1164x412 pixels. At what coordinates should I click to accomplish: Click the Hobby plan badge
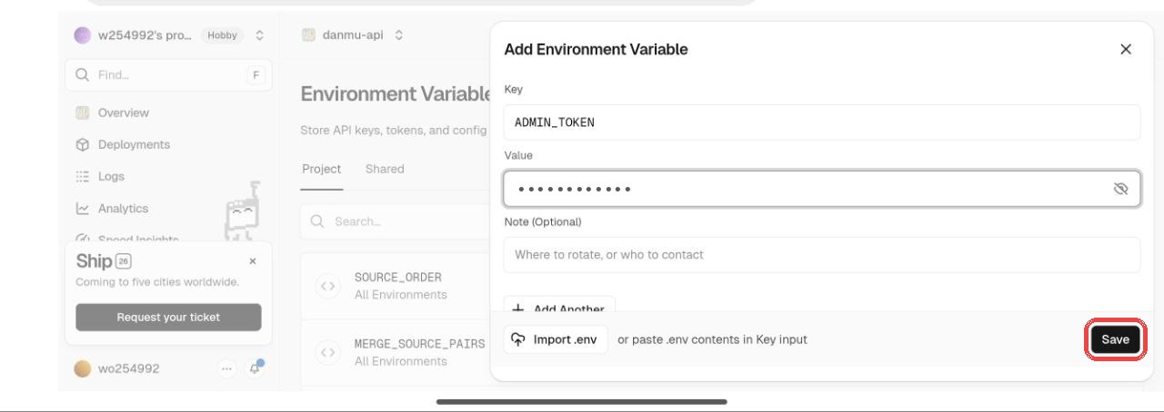222,35
